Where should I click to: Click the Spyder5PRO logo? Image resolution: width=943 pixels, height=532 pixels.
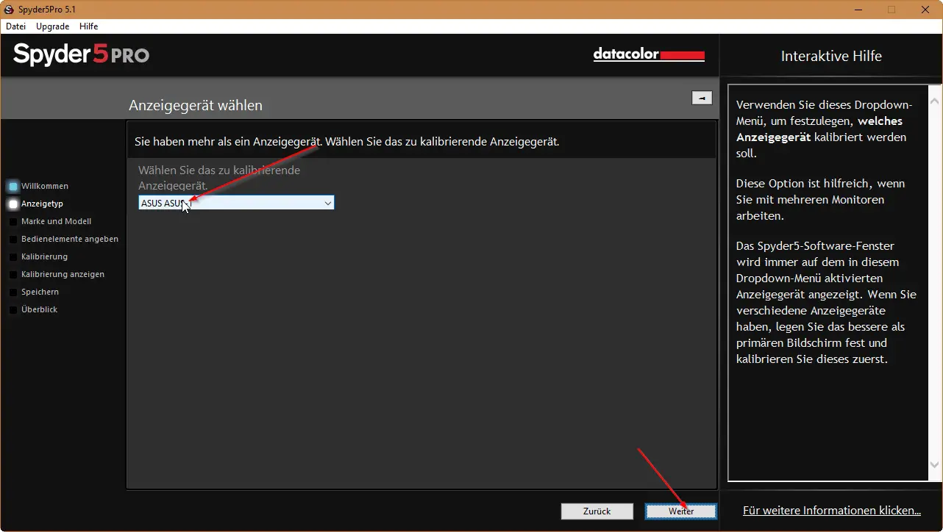click(x=81, y=55)
